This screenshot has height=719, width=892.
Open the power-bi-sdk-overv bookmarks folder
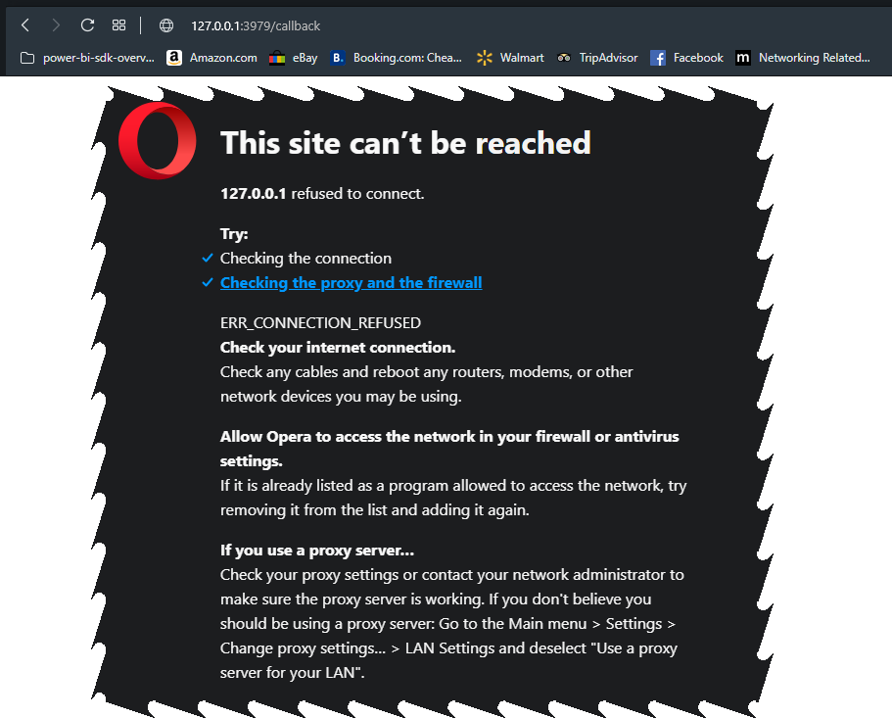click(98, 58)
